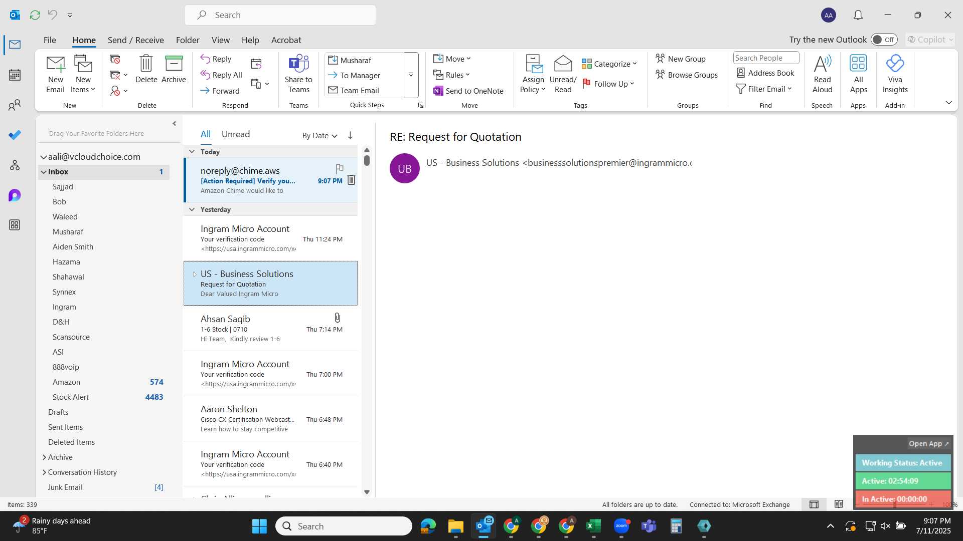Viewport: 963px width, 541px height.
Task: Open File Explorer from the taskbar
Action: click(x=455, y=526)
